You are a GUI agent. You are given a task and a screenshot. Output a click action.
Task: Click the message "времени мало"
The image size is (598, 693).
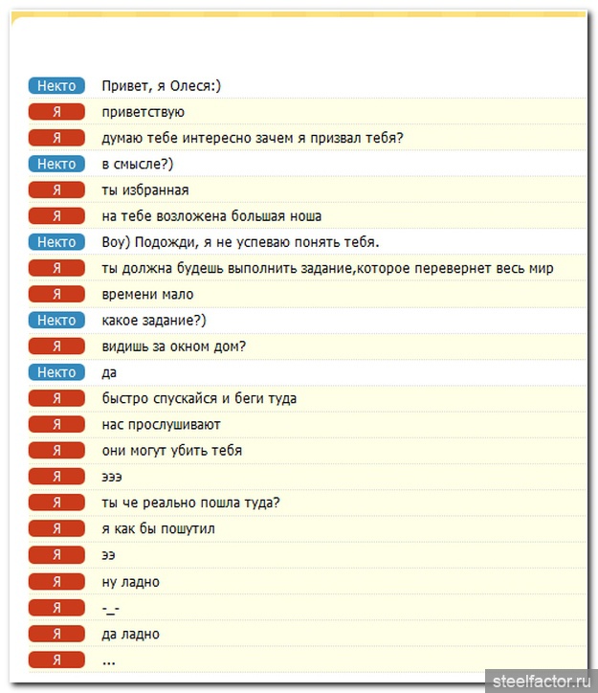tap(147, 295)
